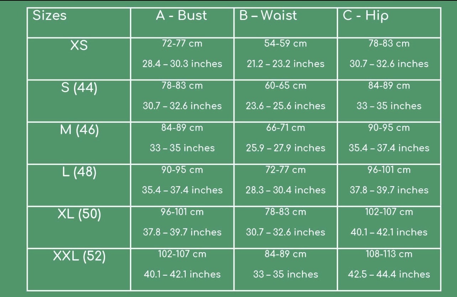Select XL bust 37.8 – 39.7 inches text
The height and width of the screenshot is (297, 457).
click(x=182, y=232)
